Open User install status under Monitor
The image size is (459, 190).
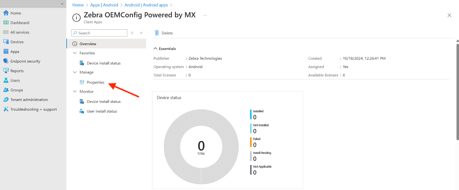click(101, 111)
